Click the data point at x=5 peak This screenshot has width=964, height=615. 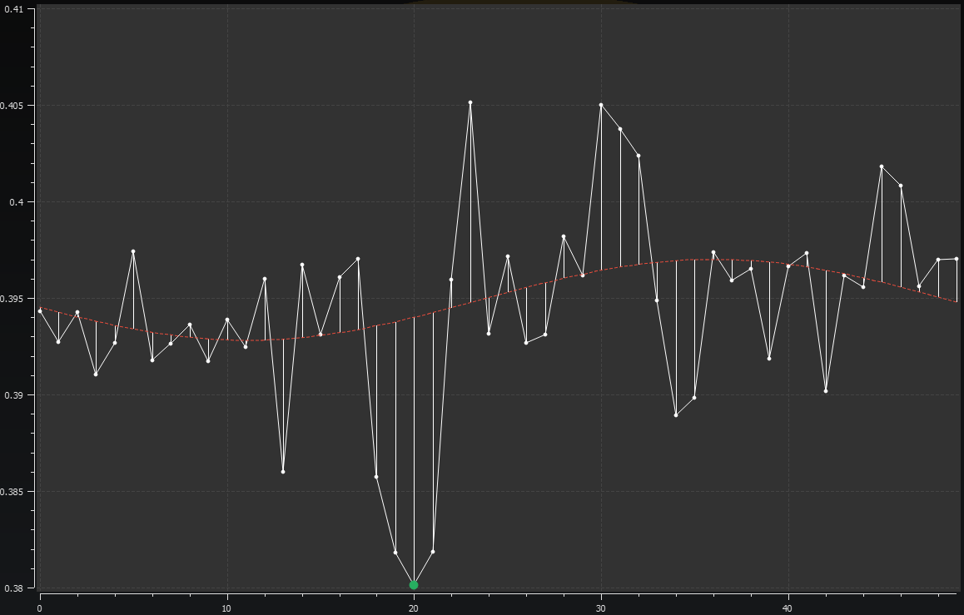133,251
